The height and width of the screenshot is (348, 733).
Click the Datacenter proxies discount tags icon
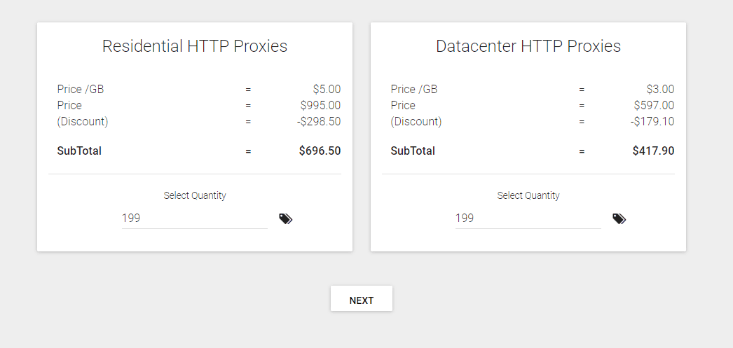619,218
